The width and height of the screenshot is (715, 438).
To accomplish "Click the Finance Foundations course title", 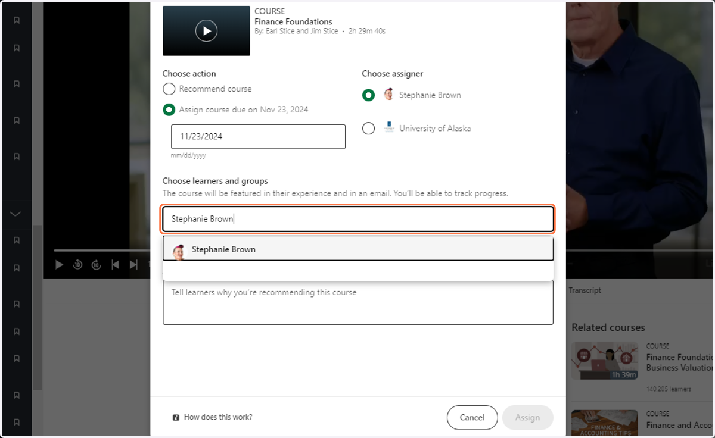I will (x=293, y=22).
